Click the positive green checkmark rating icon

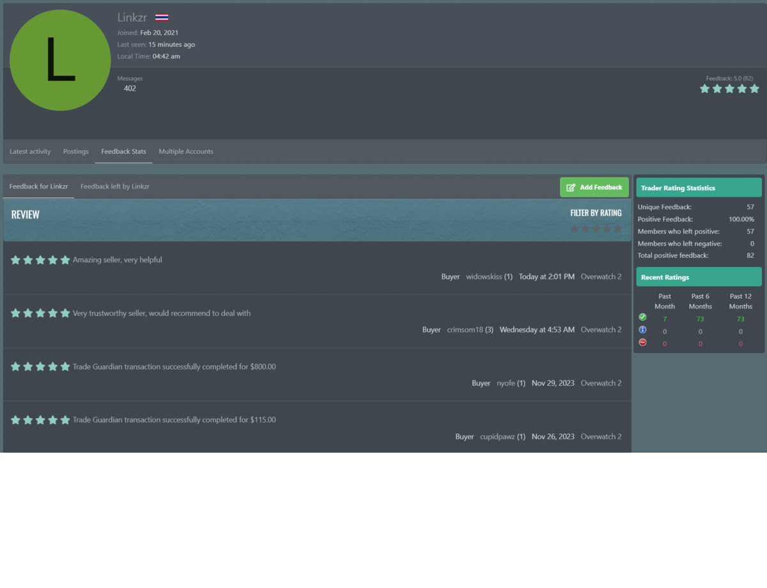[x=642, y=317]
